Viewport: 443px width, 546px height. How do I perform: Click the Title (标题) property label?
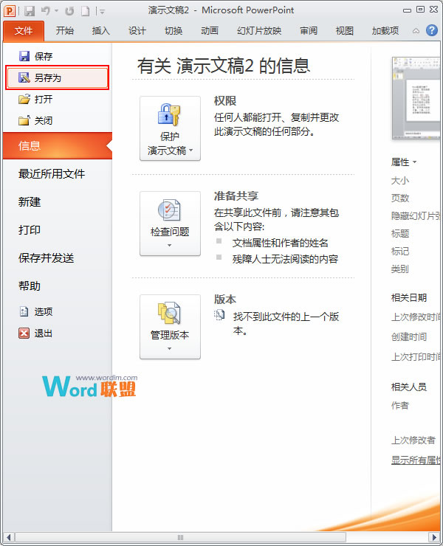click(x=399, y=233)
